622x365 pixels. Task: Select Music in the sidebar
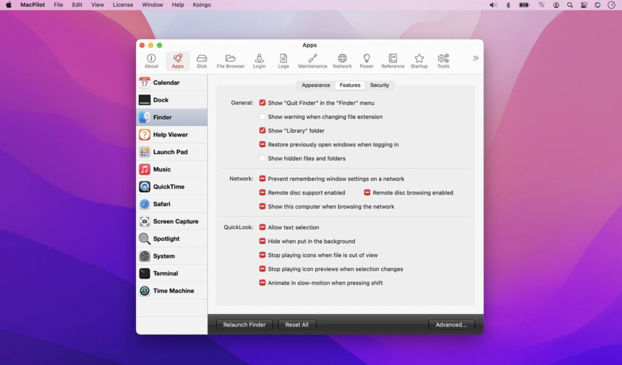pyautogui.click(x=172, y=169)
